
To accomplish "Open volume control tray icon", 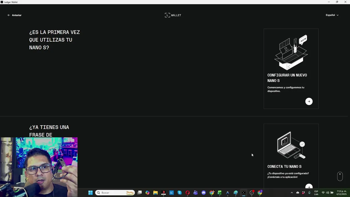I will [327, 193].
